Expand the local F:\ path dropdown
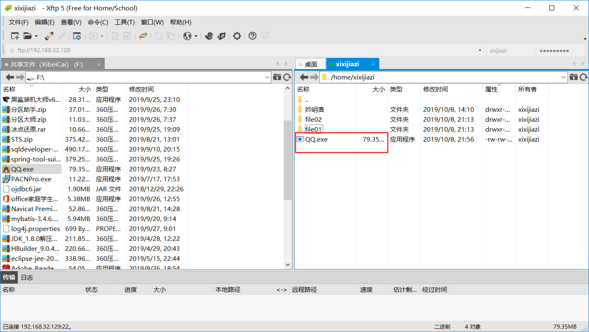Screen dimensions: 589x332 [267, 77]
